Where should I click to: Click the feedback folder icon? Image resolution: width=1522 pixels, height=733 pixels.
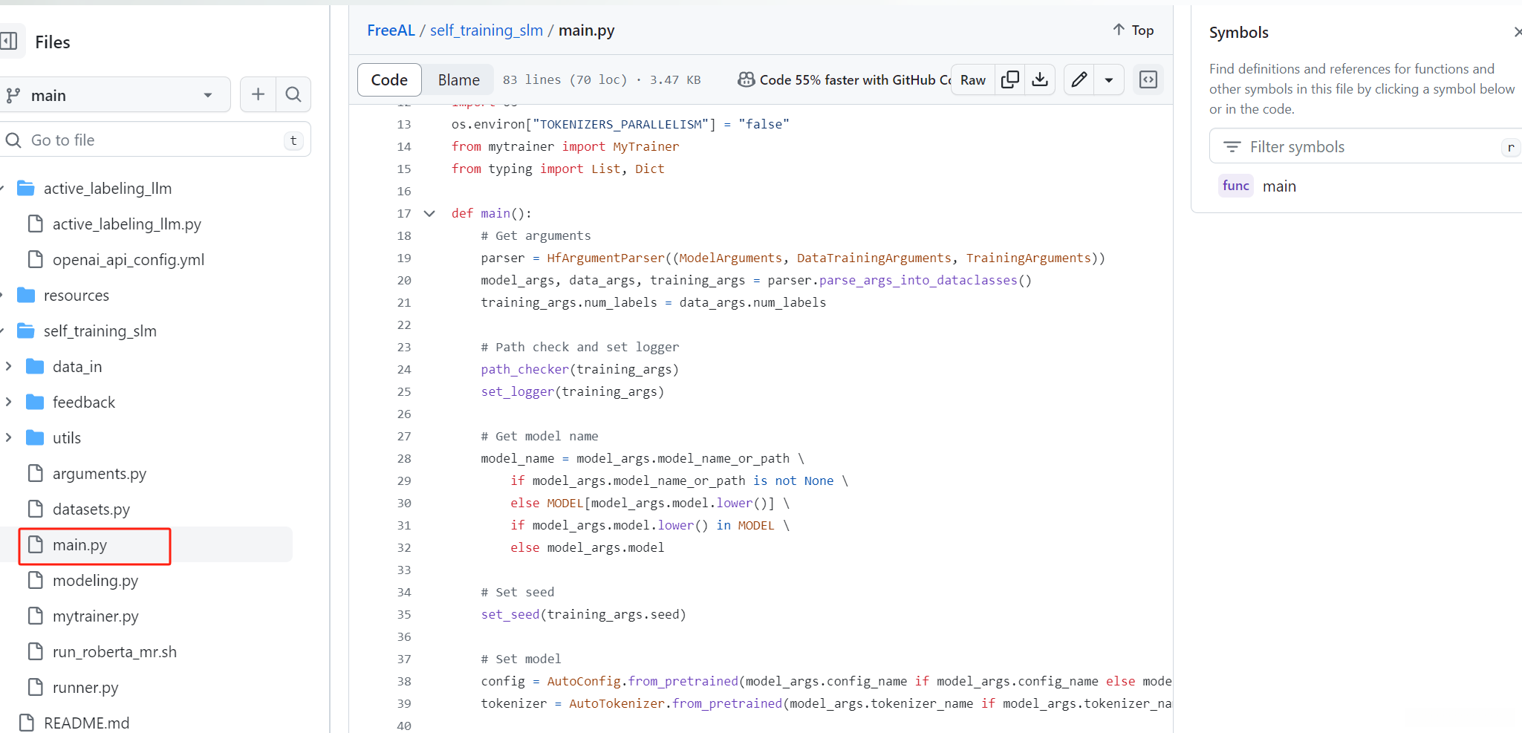(x=35, y=402)
